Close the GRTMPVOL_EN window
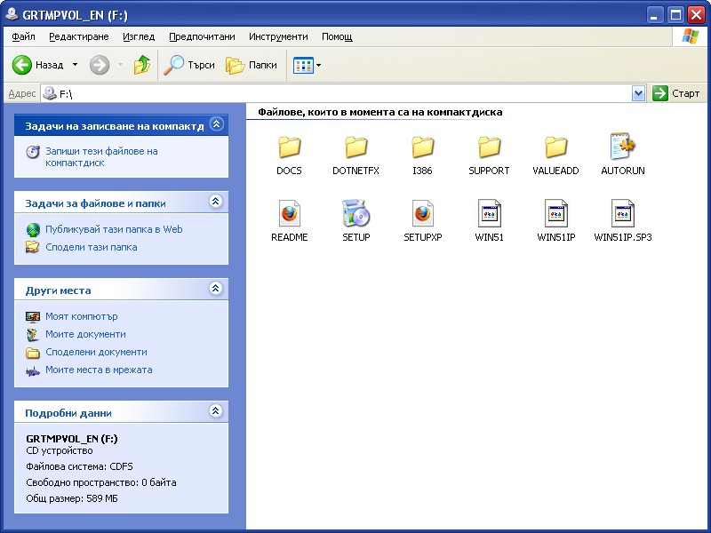Viewport: 711px width, 533px height. [x=696, y=15]
